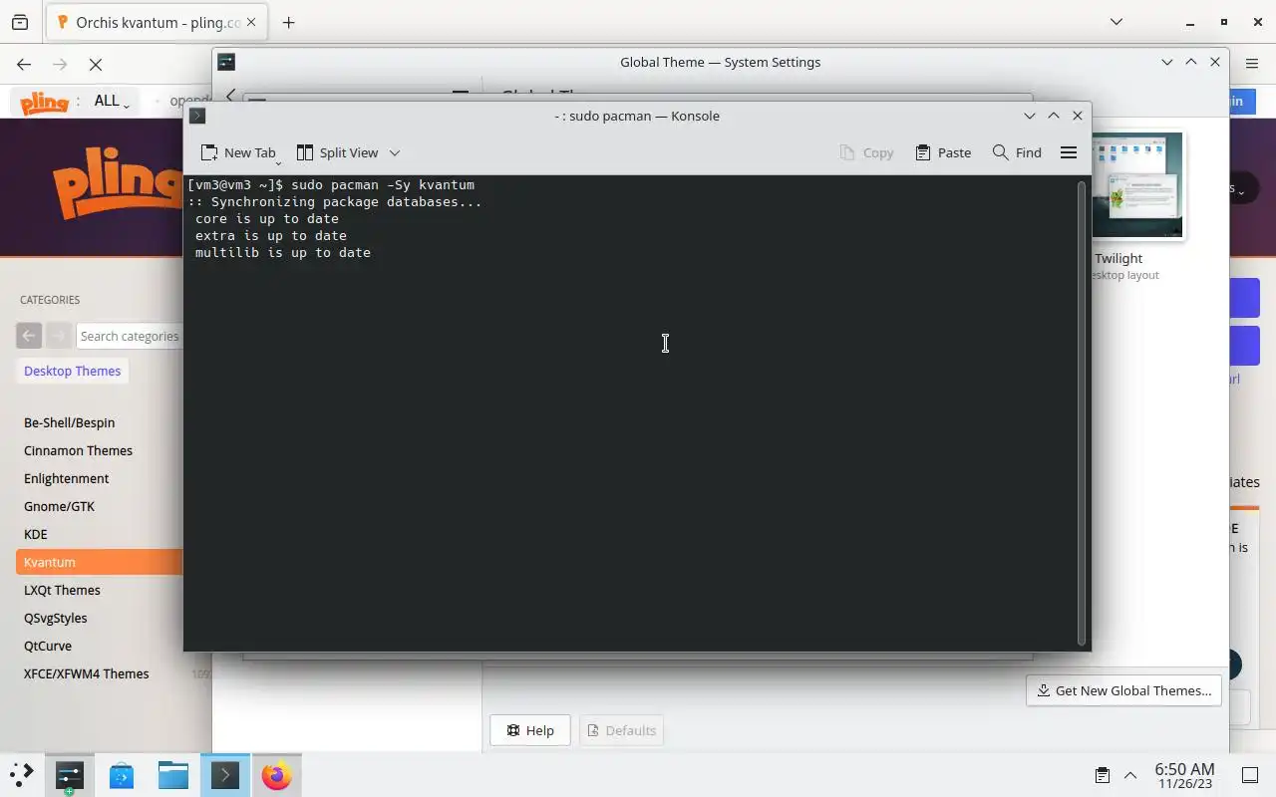The width and height of the screenshot is (1276, 797).
Task: Open Be-Shell/Bespin category
Action: [x=70, y=422]
